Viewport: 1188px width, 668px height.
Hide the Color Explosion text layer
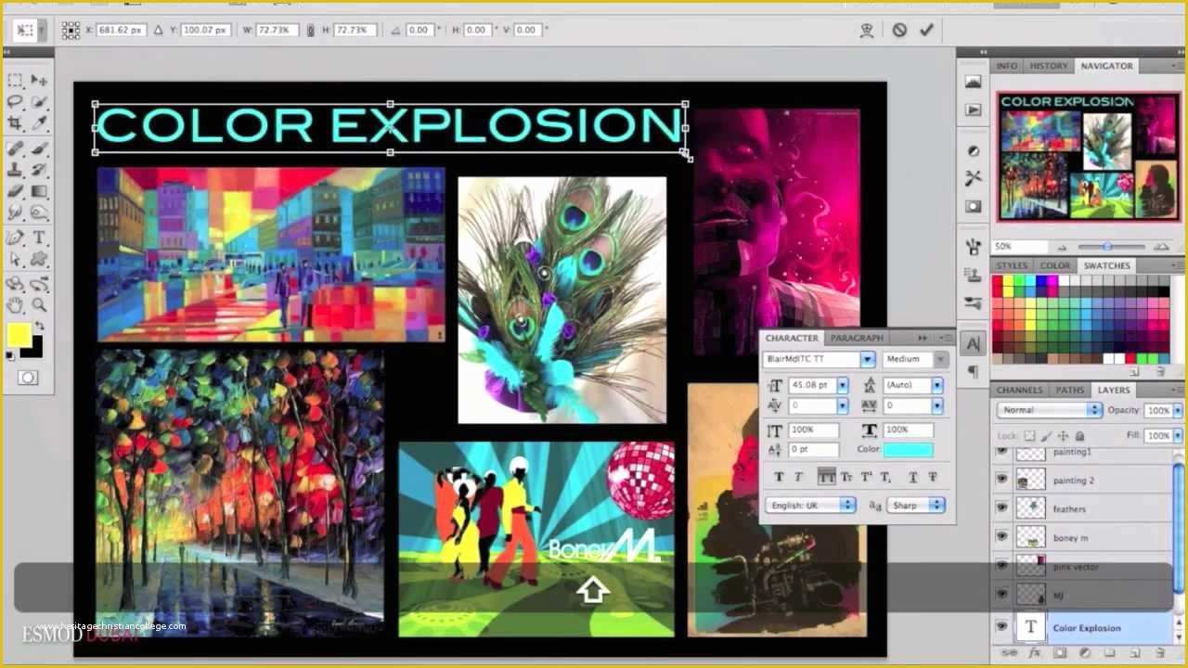point(1001,627)
